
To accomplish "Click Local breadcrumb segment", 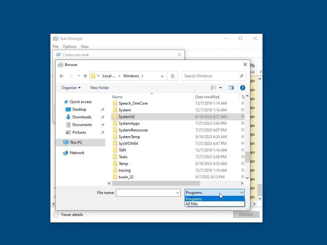I will (109, 76).
